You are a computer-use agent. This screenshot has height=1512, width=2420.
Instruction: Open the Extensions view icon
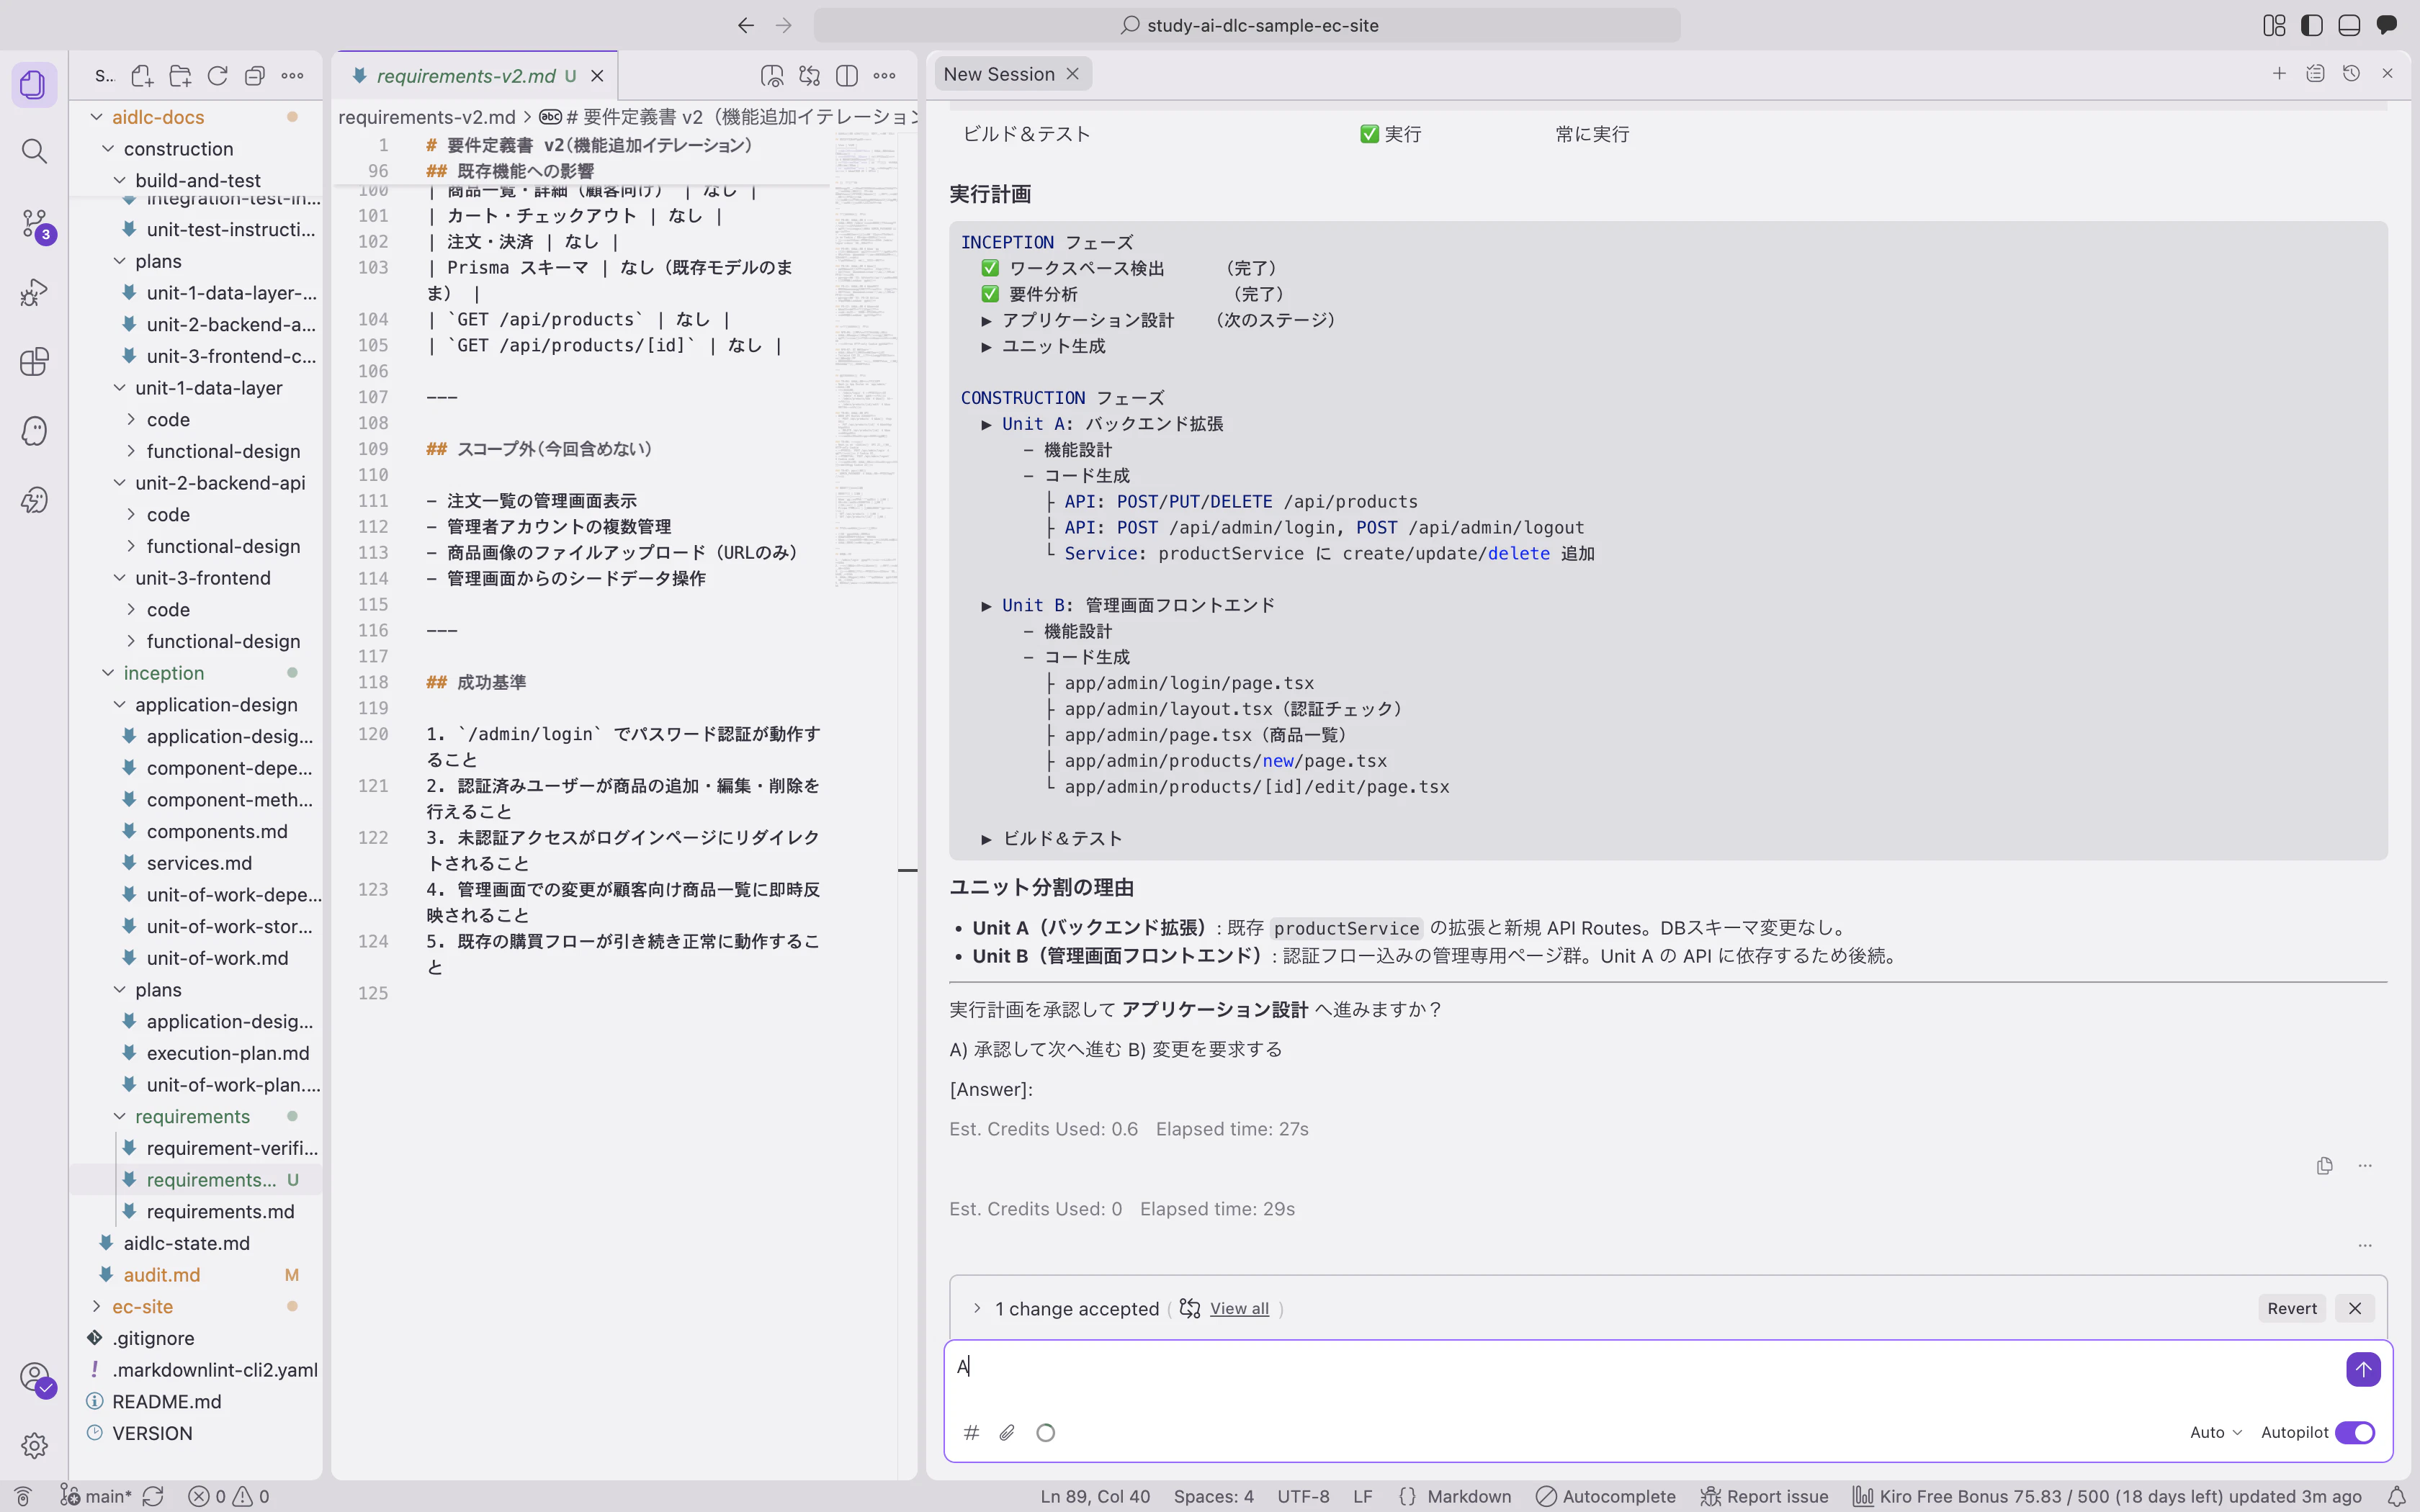pos(34,361)
